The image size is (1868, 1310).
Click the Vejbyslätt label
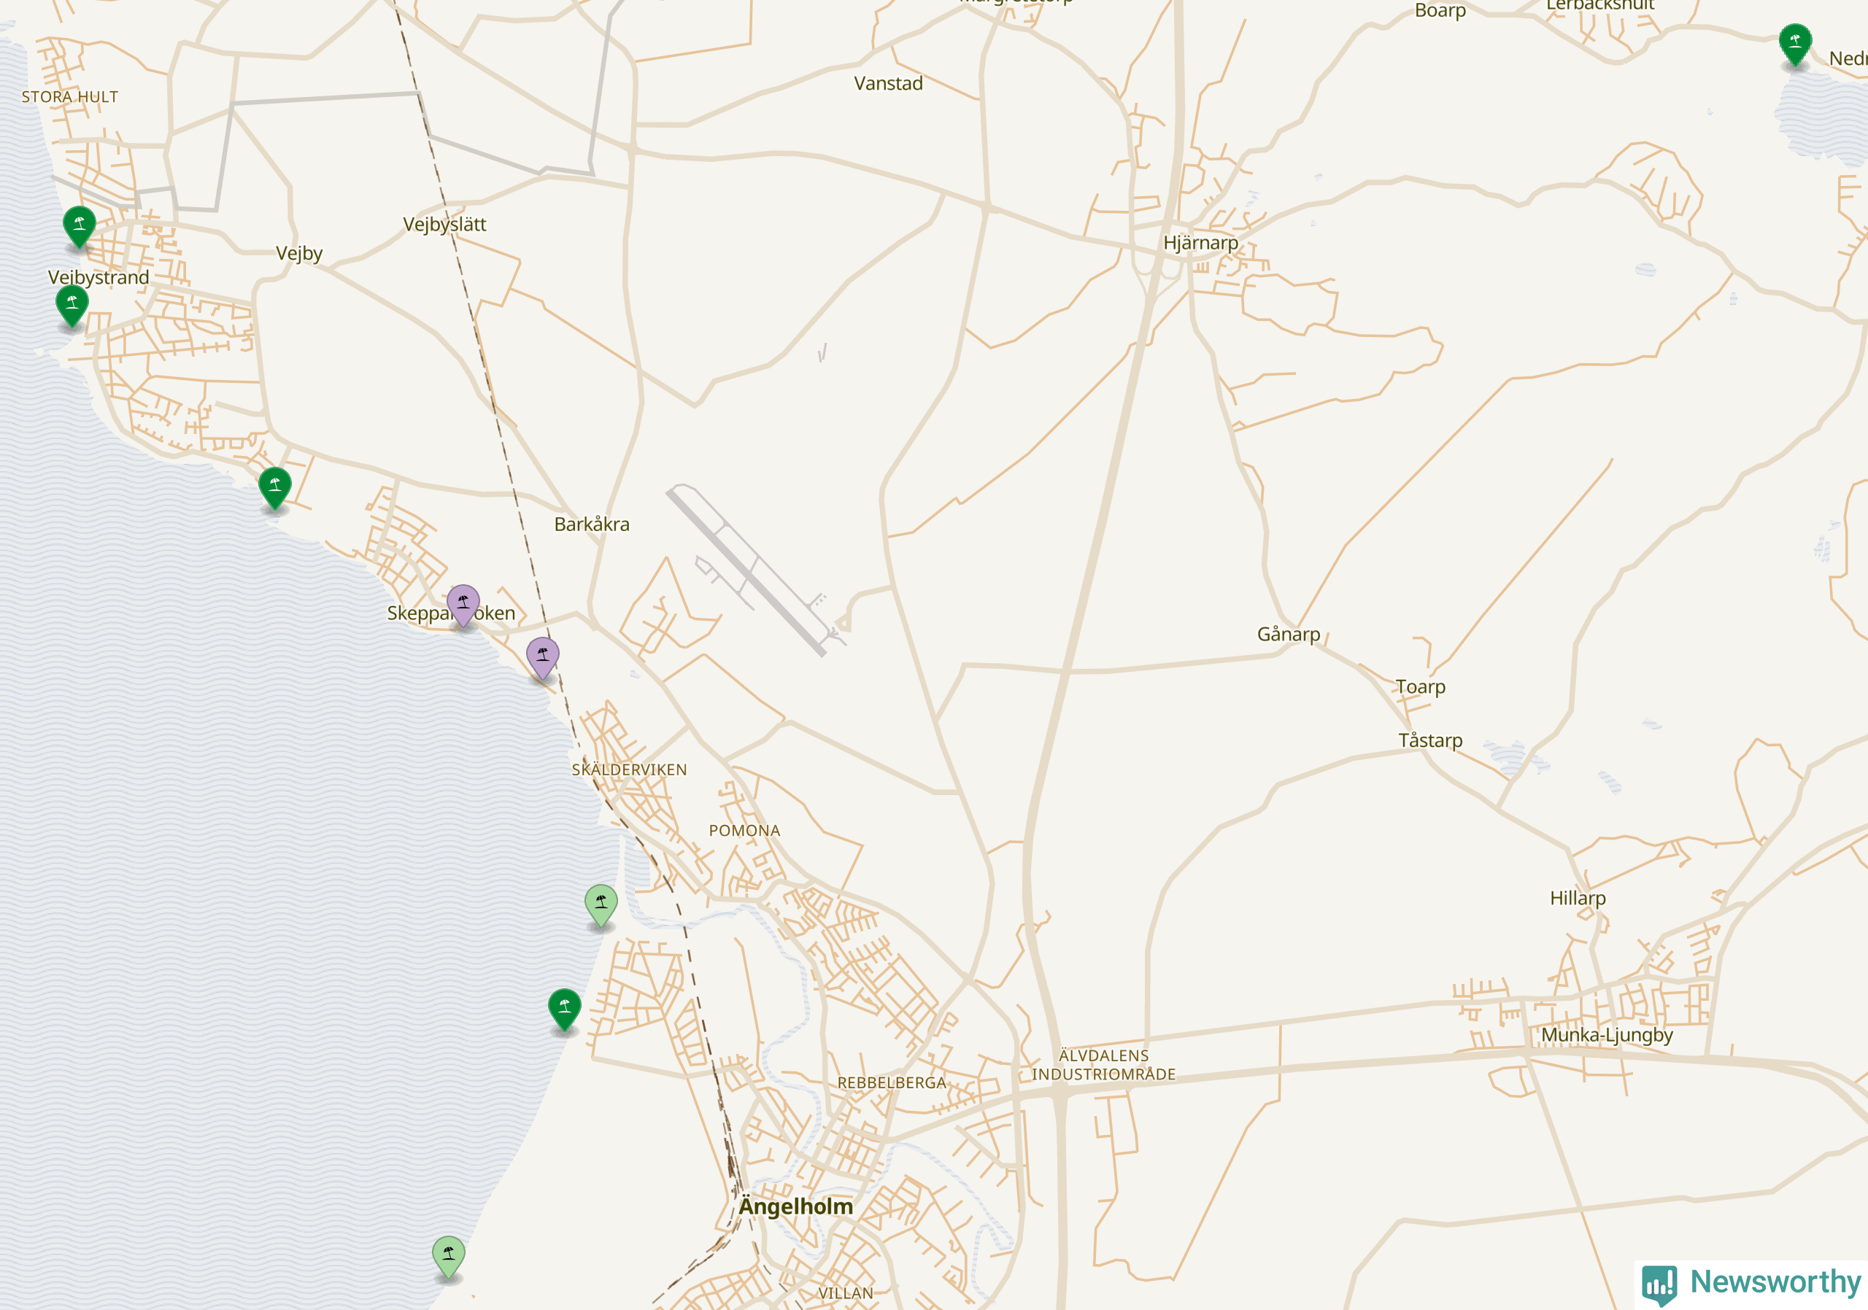point(444,225)
